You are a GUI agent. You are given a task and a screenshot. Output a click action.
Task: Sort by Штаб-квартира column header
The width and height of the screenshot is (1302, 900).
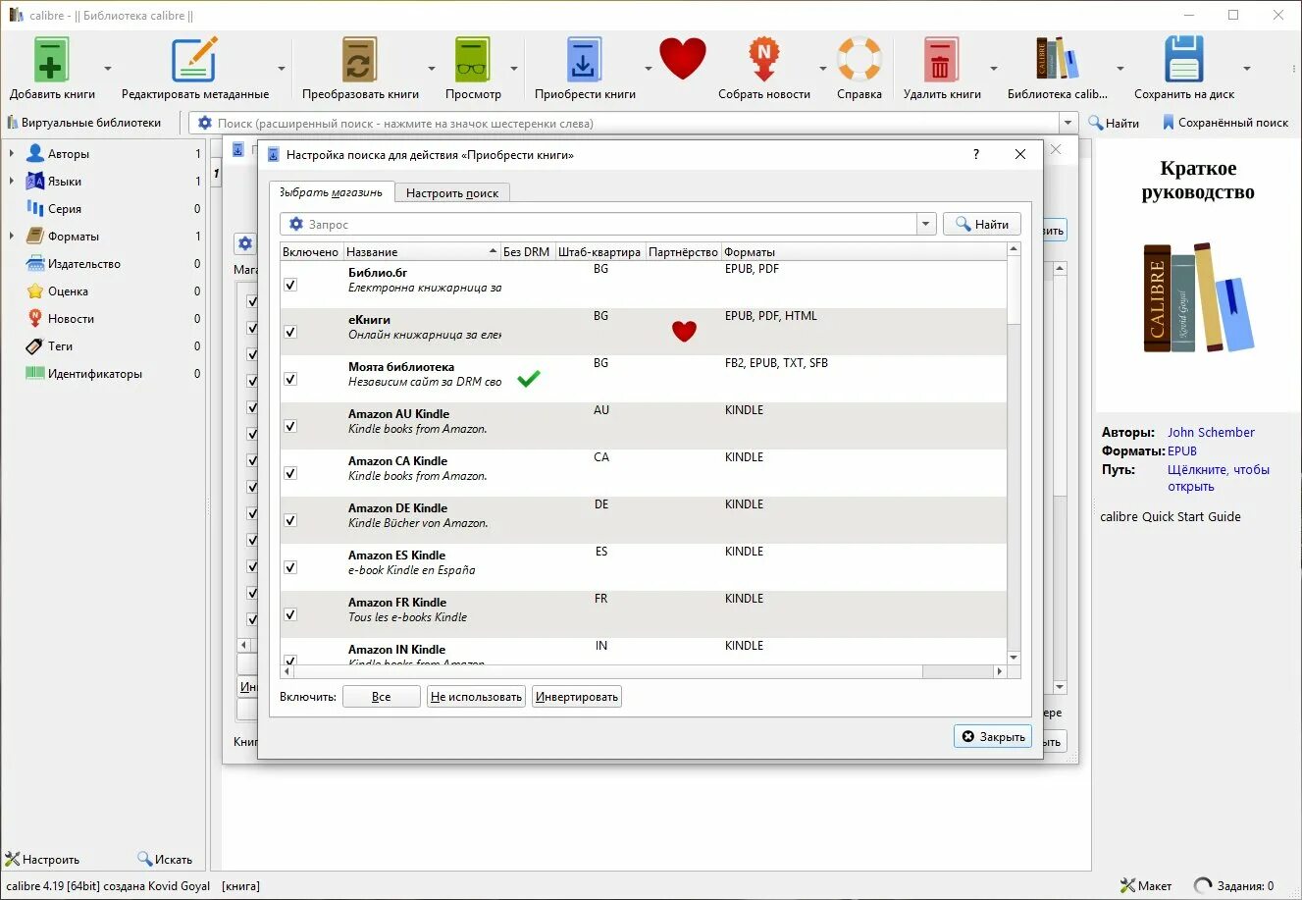(599, 251)
